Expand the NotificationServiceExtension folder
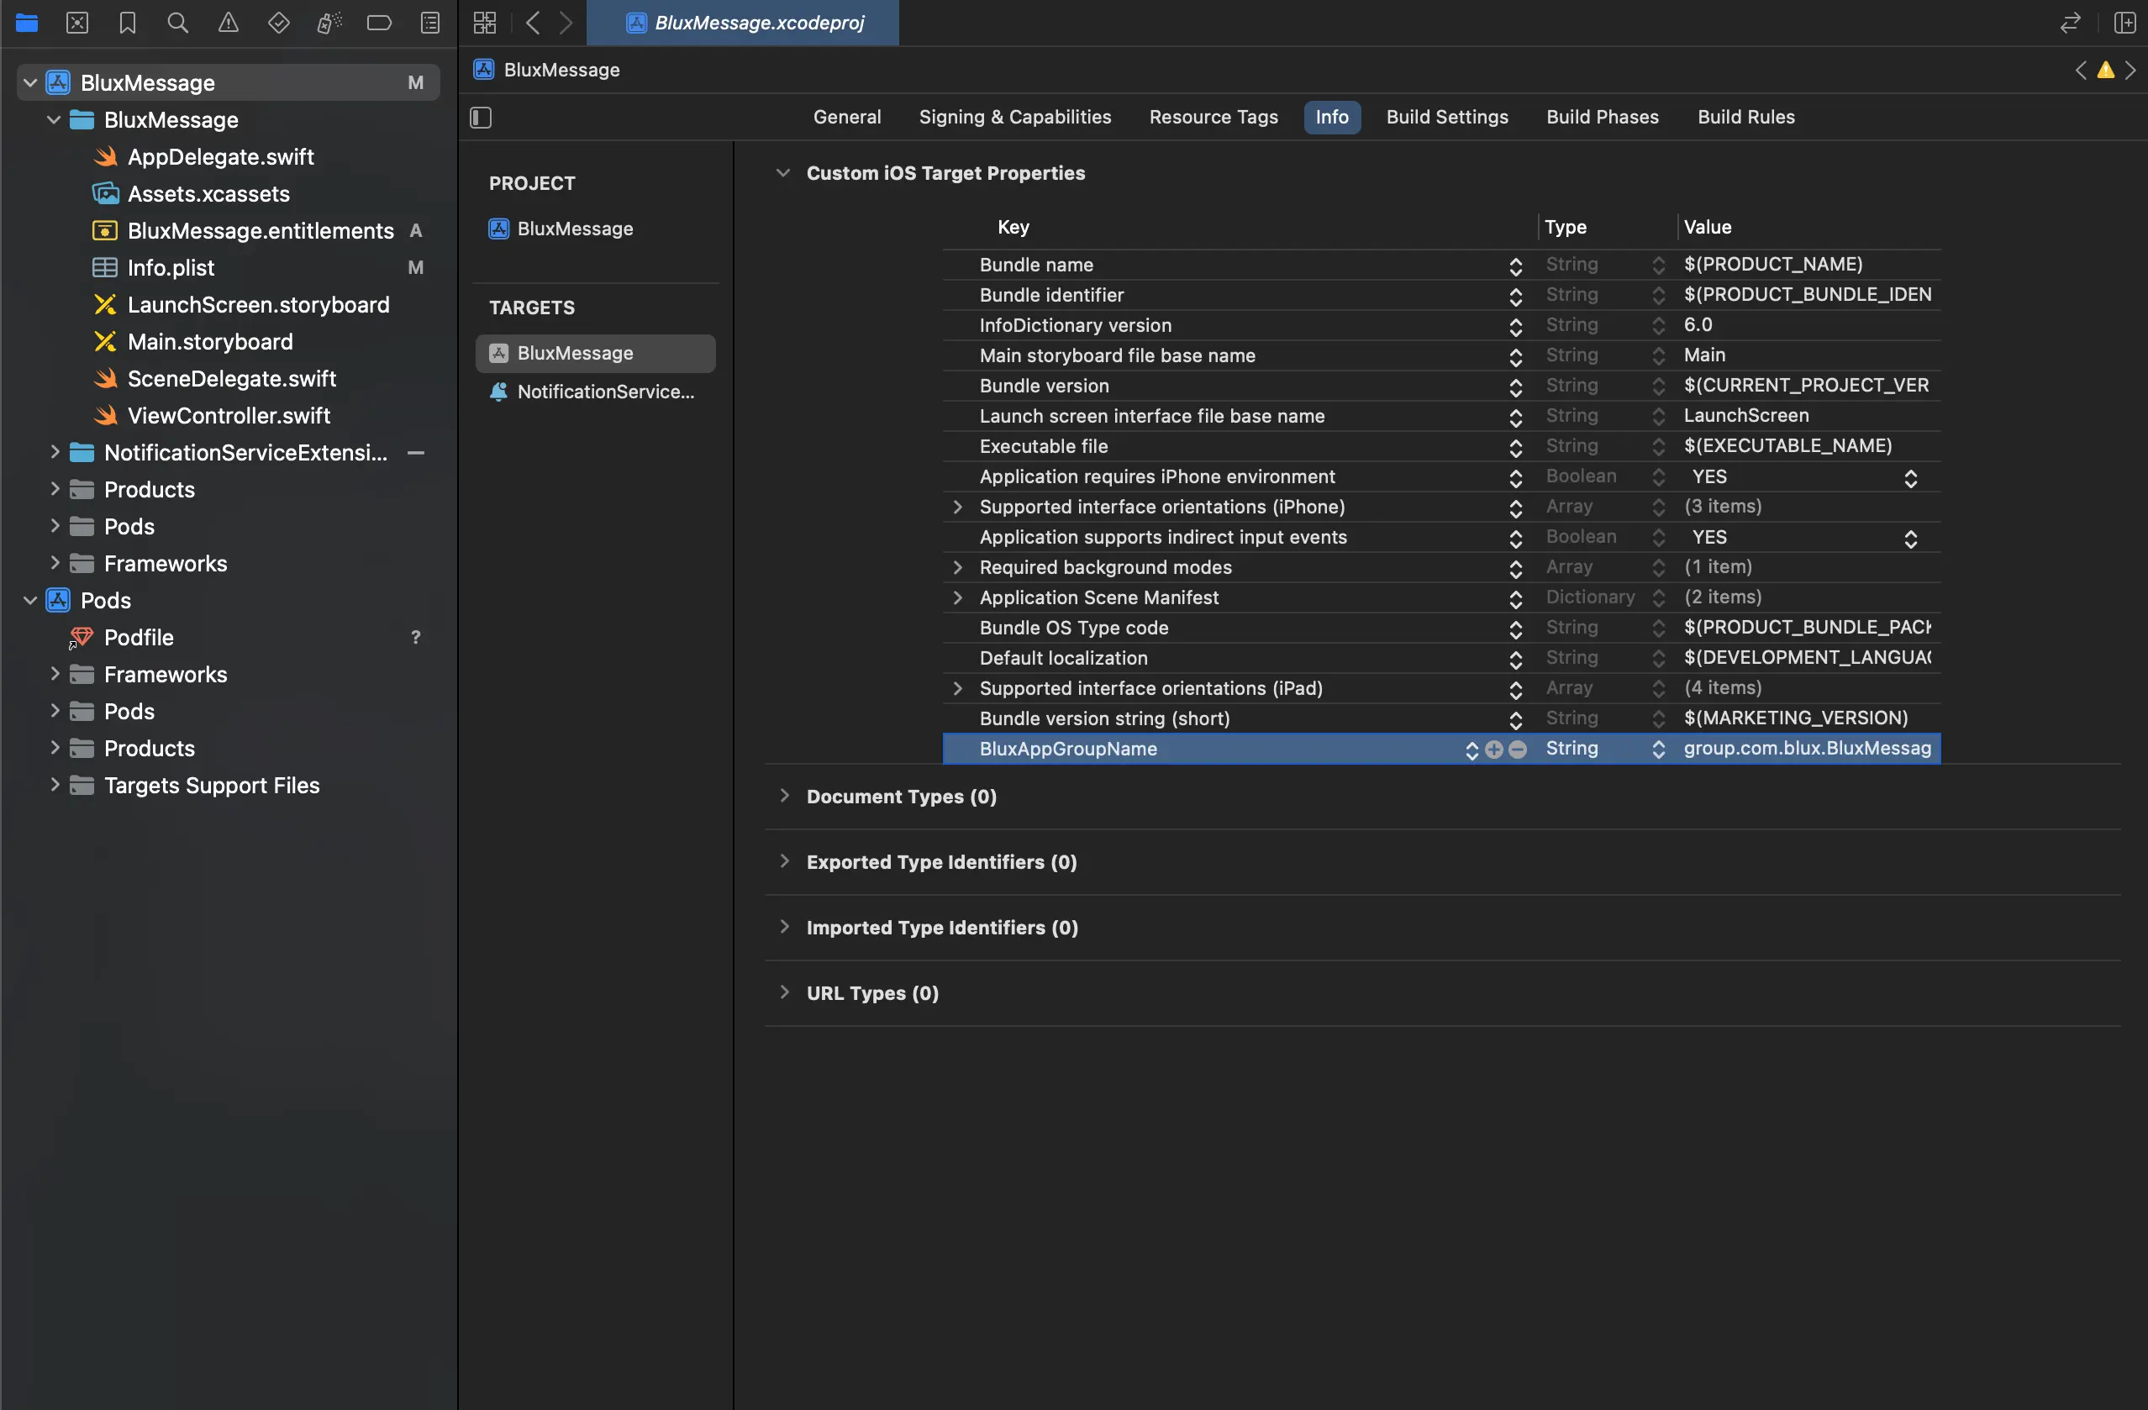This screenshot has width=2148, height=1410. 54,451
